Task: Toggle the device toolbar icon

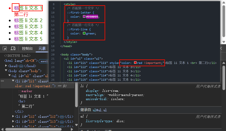Action: [x=13, y=49]
